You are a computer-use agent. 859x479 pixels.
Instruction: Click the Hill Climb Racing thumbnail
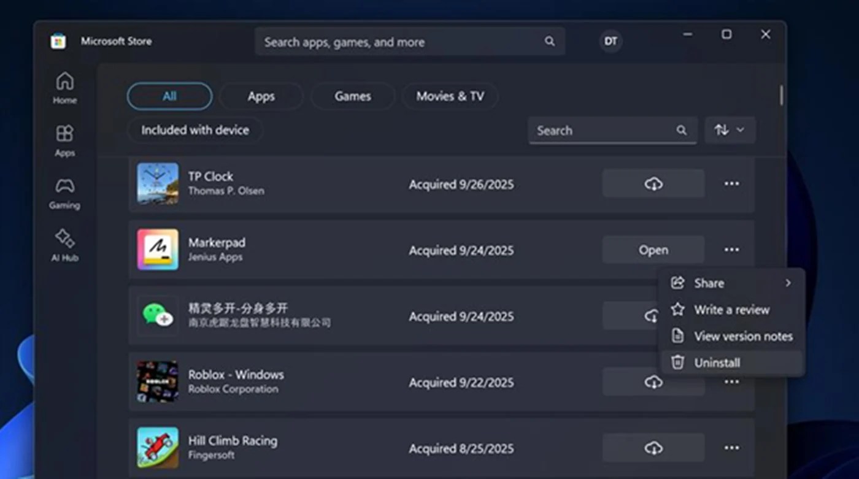pyautogui.click(x=157, y=448)
